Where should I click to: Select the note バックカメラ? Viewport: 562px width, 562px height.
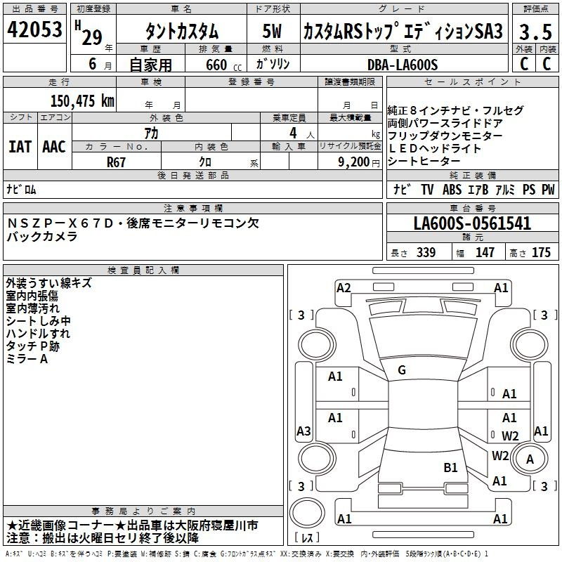click(42, 237)
